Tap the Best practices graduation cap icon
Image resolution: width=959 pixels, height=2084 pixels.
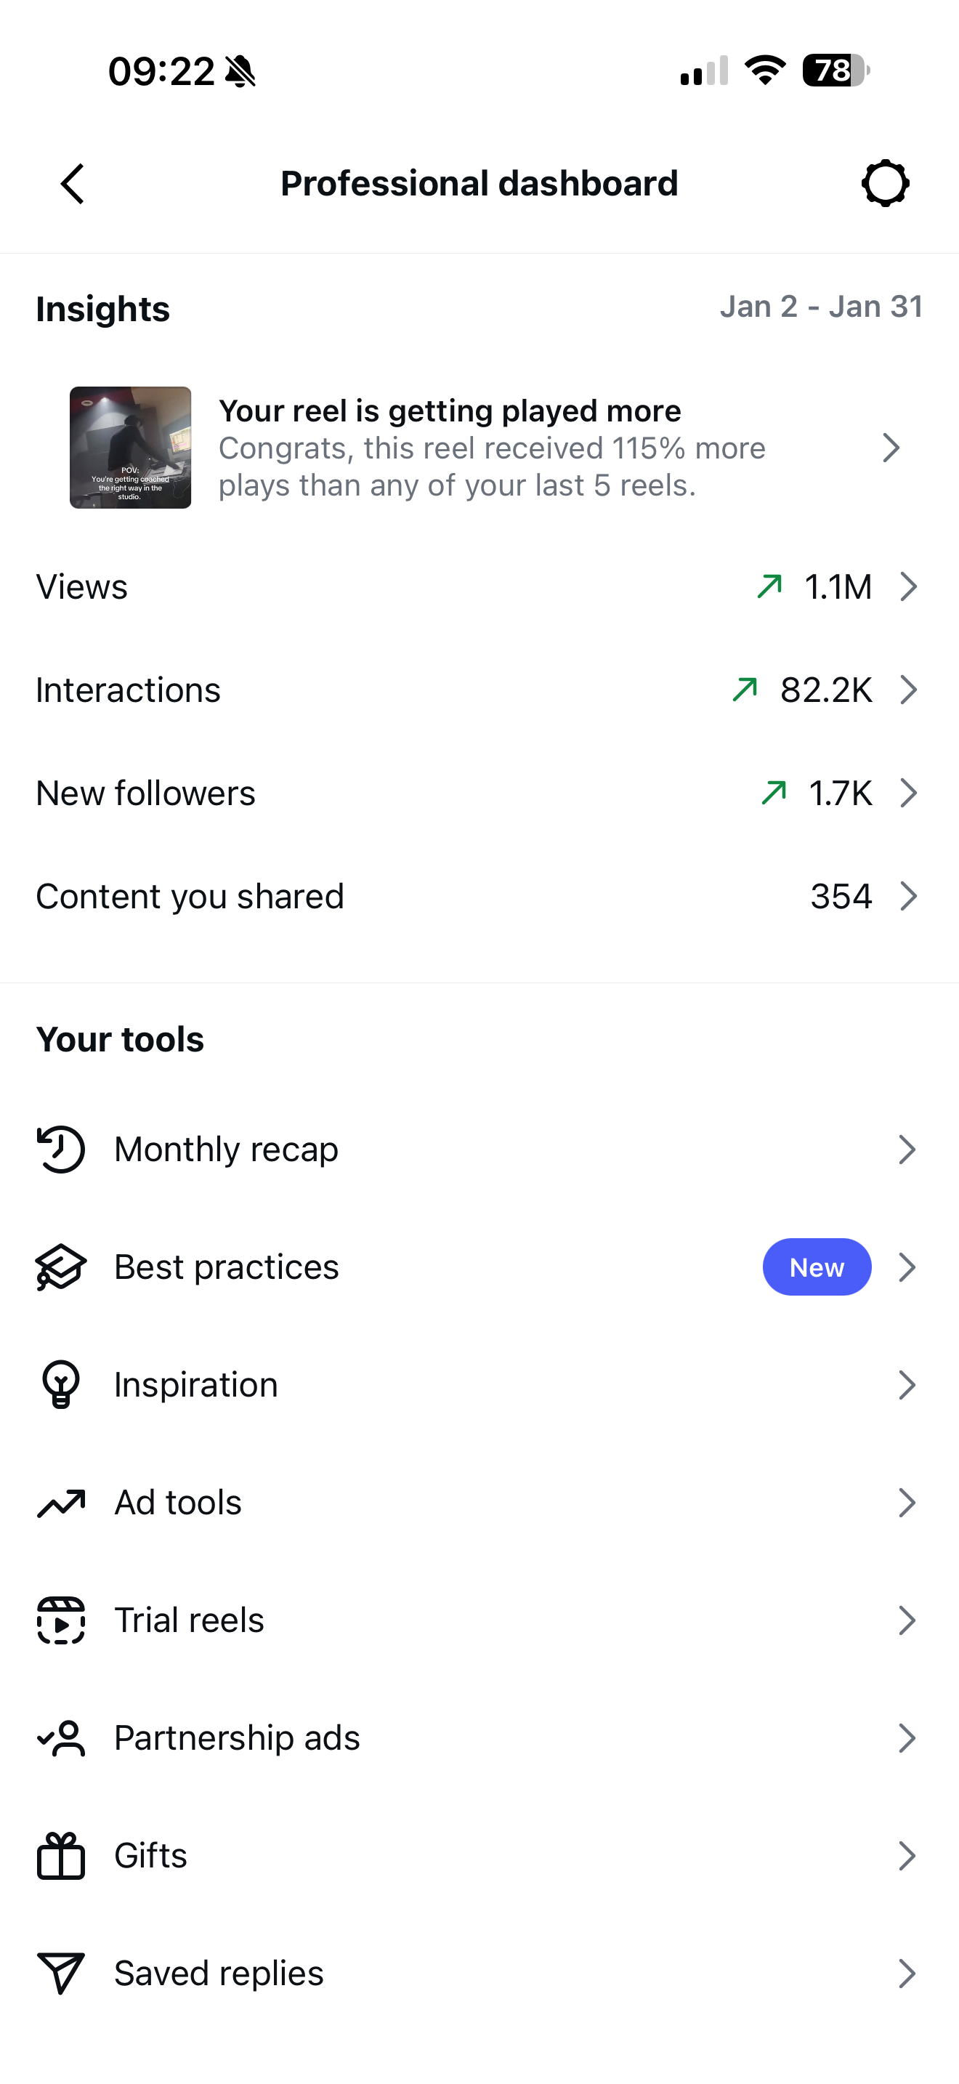pyautogui.click(x=60, y=1267)
